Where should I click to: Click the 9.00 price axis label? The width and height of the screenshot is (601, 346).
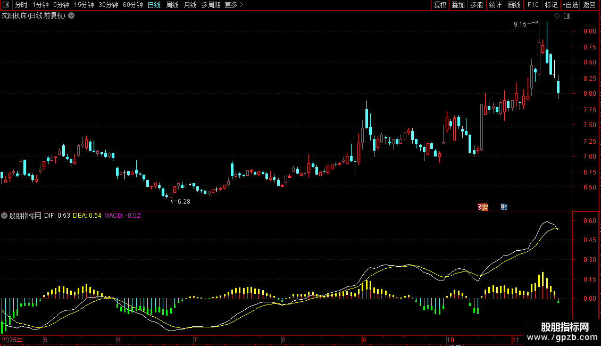click(589, 31)
